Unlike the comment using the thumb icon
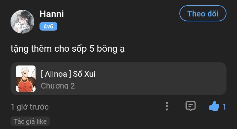Image resolution: width=237 pixels, height=129 pixels. (214, 106)
